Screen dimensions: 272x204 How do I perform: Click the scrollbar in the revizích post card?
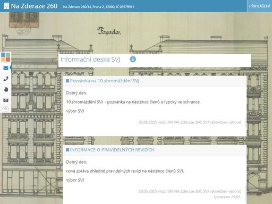pyautogui.click(x=245, y=194)
